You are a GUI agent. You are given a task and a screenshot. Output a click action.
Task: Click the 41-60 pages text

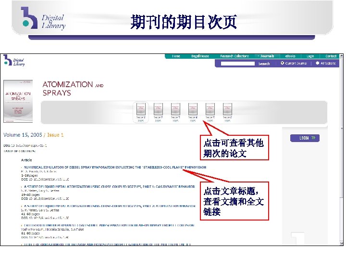pos(30,214)
